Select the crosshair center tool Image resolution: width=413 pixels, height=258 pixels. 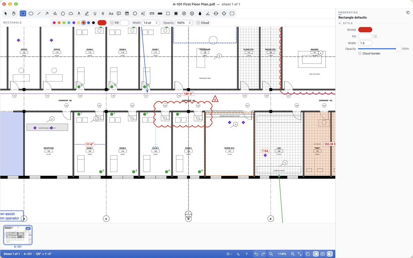[x=224, y=13]
